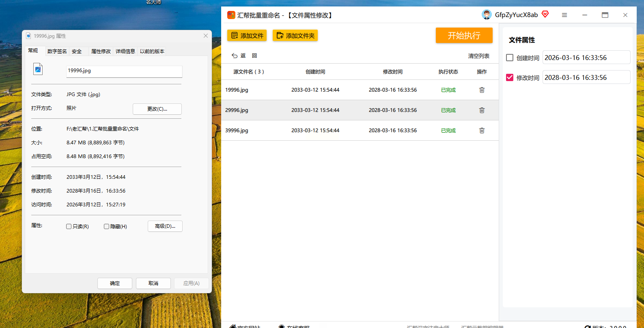
Task: Select the 以前的版本 tab
Action: [x=152, y=51]
